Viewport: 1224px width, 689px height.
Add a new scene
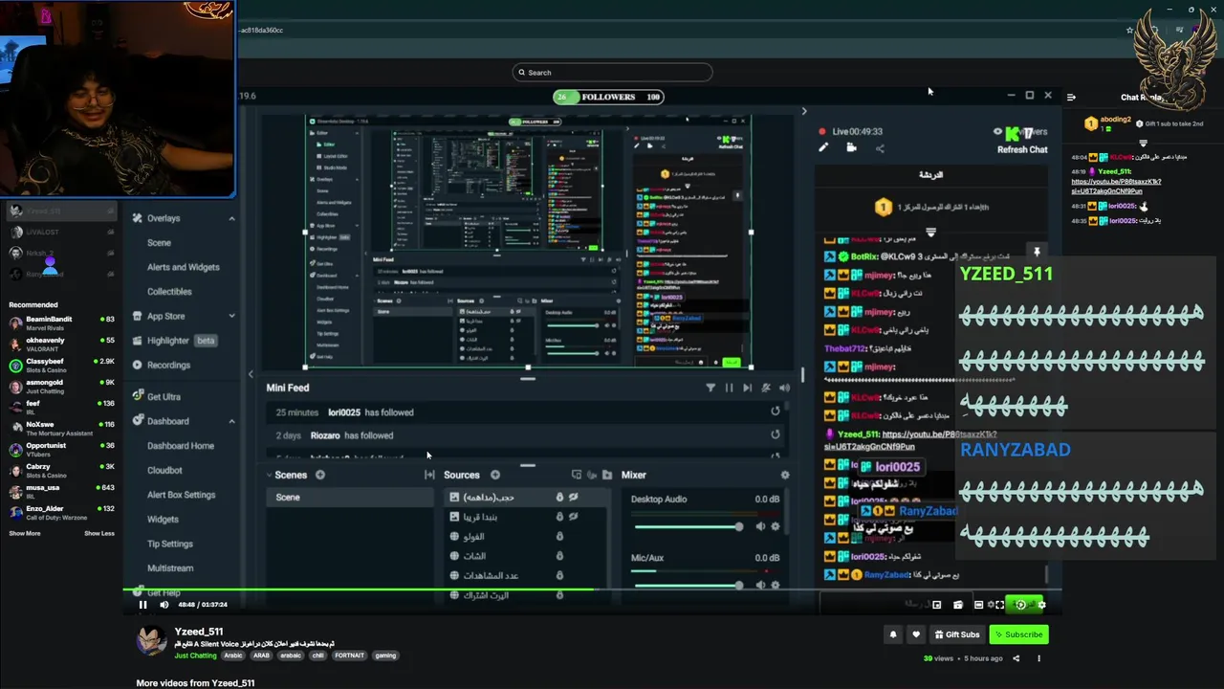(320, 475)
